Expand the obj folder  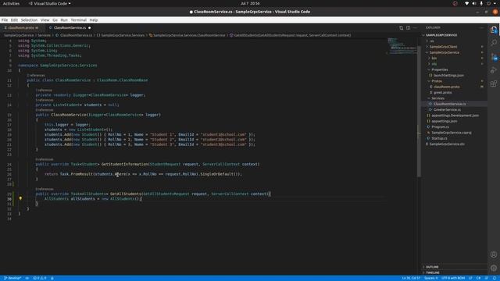434,64
